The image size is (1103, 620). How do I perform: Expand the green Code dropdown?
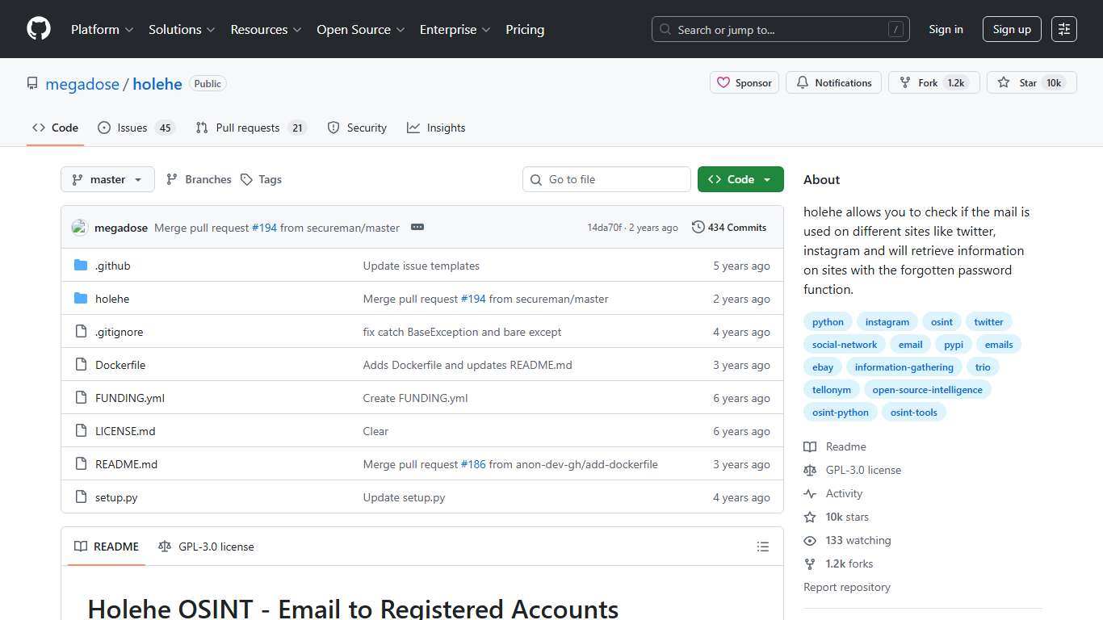739,179
